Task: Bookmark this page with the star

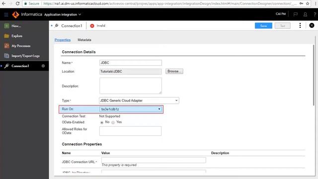Action: click(x=308, y=3)
